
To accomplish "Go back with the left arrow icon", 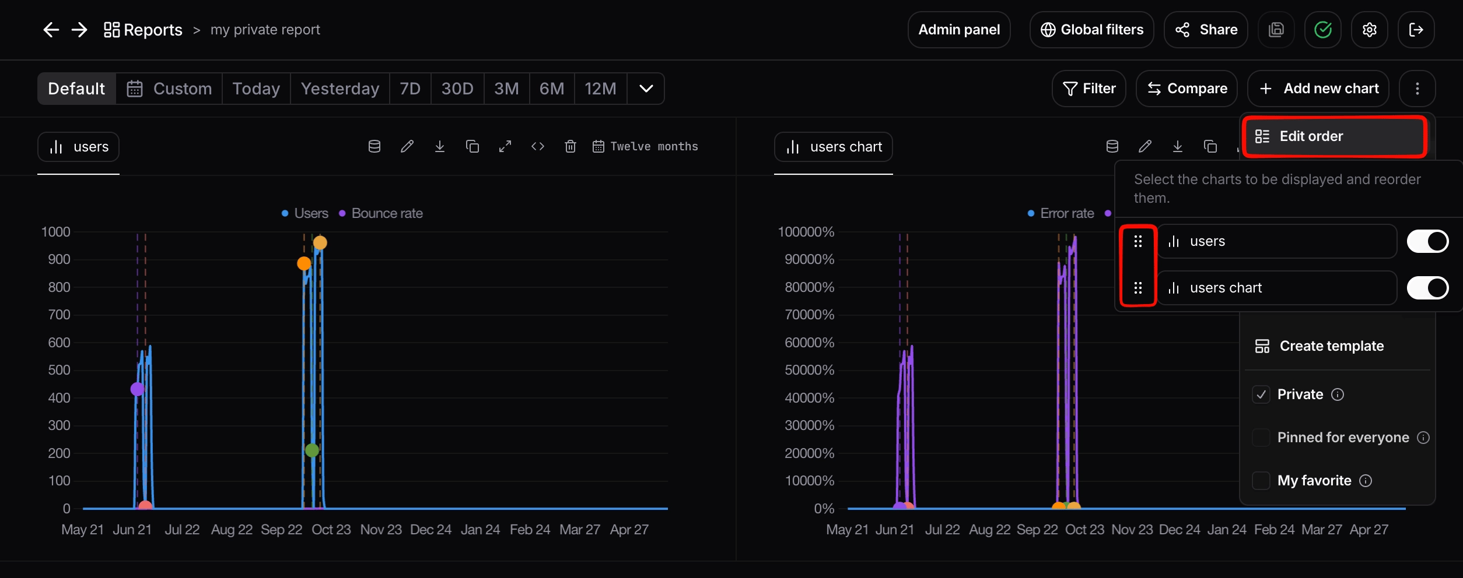I will coord(51,30).
